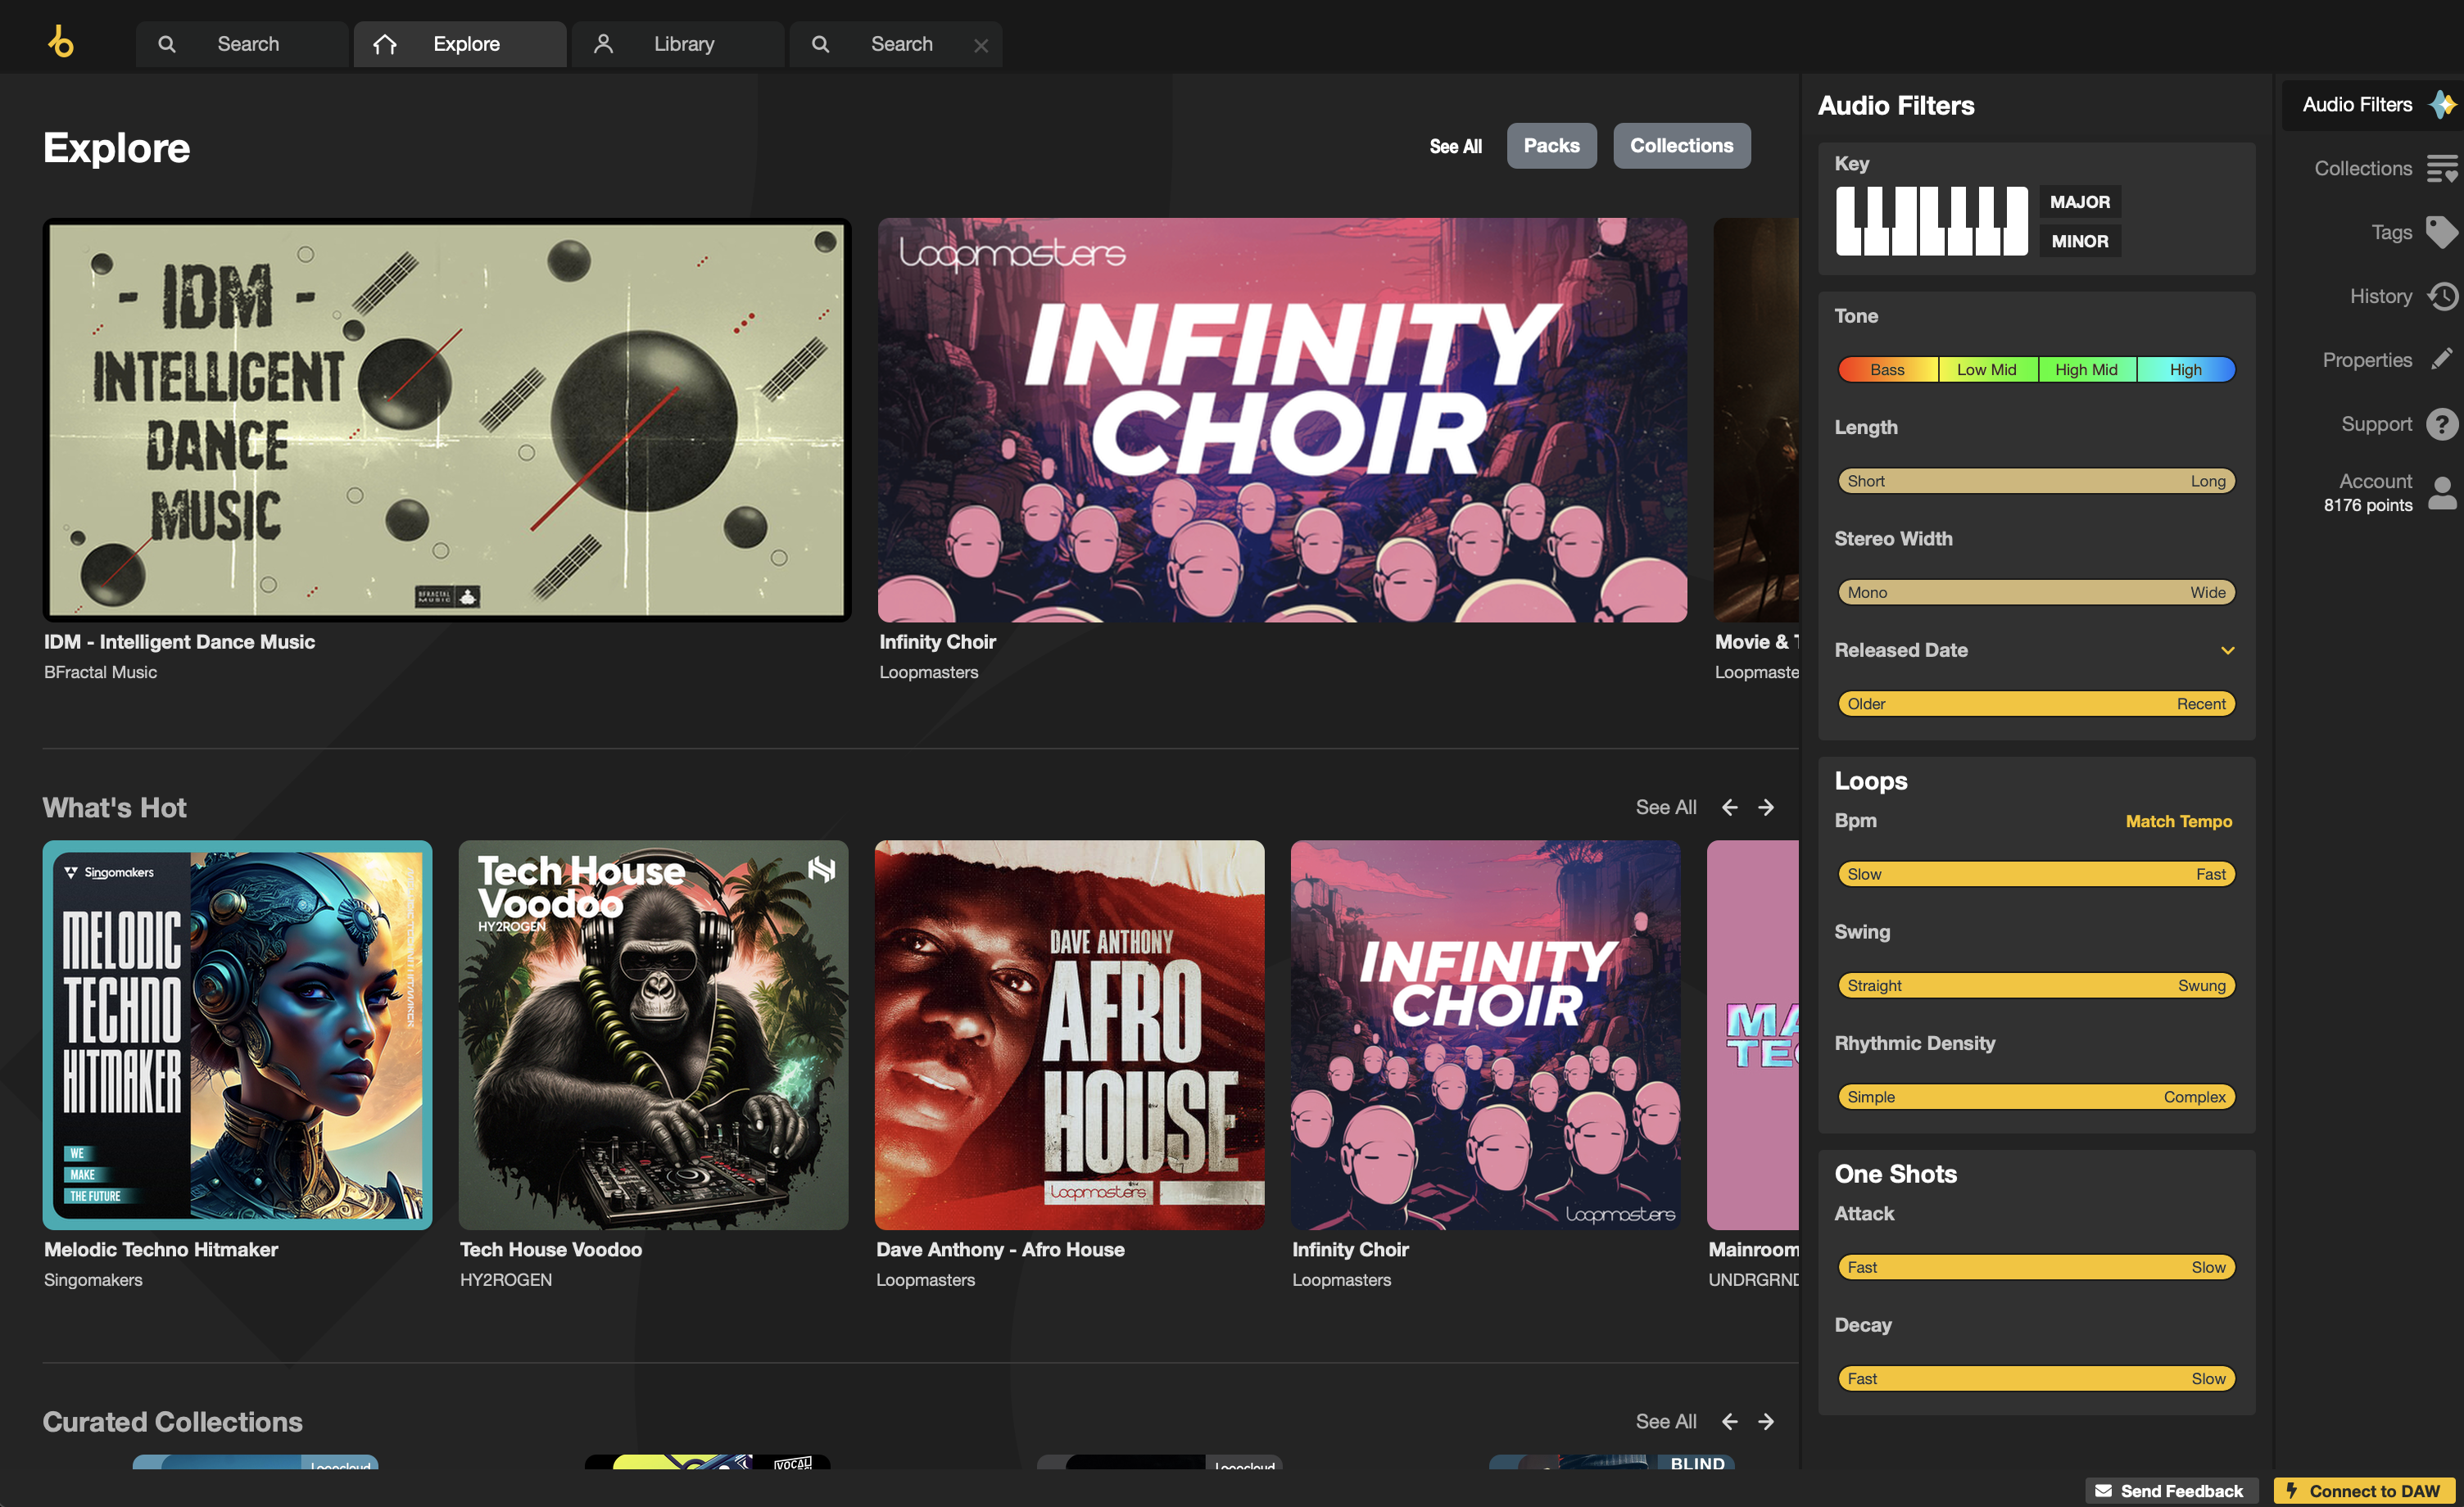
Task: Enable the Match Tempo option
Action: tap(2178, 821)
